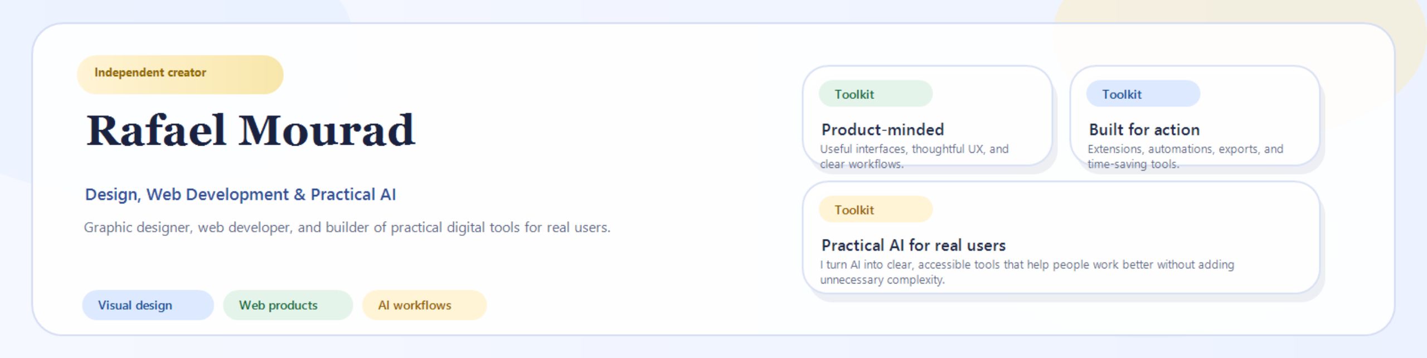The image size is (1427, 358).
Task: Click the I turn AI into clear tools text
Action: pyautogui.click(x=1027, y=272)
